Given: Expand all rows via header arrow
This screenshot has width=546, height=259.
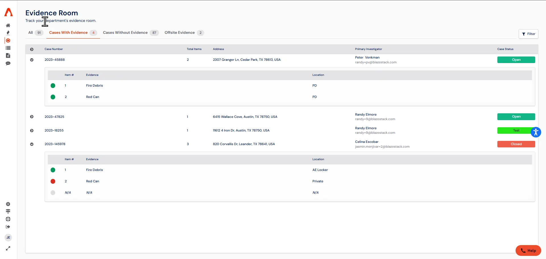Looking at the screenshot, I should pos(32,49).
